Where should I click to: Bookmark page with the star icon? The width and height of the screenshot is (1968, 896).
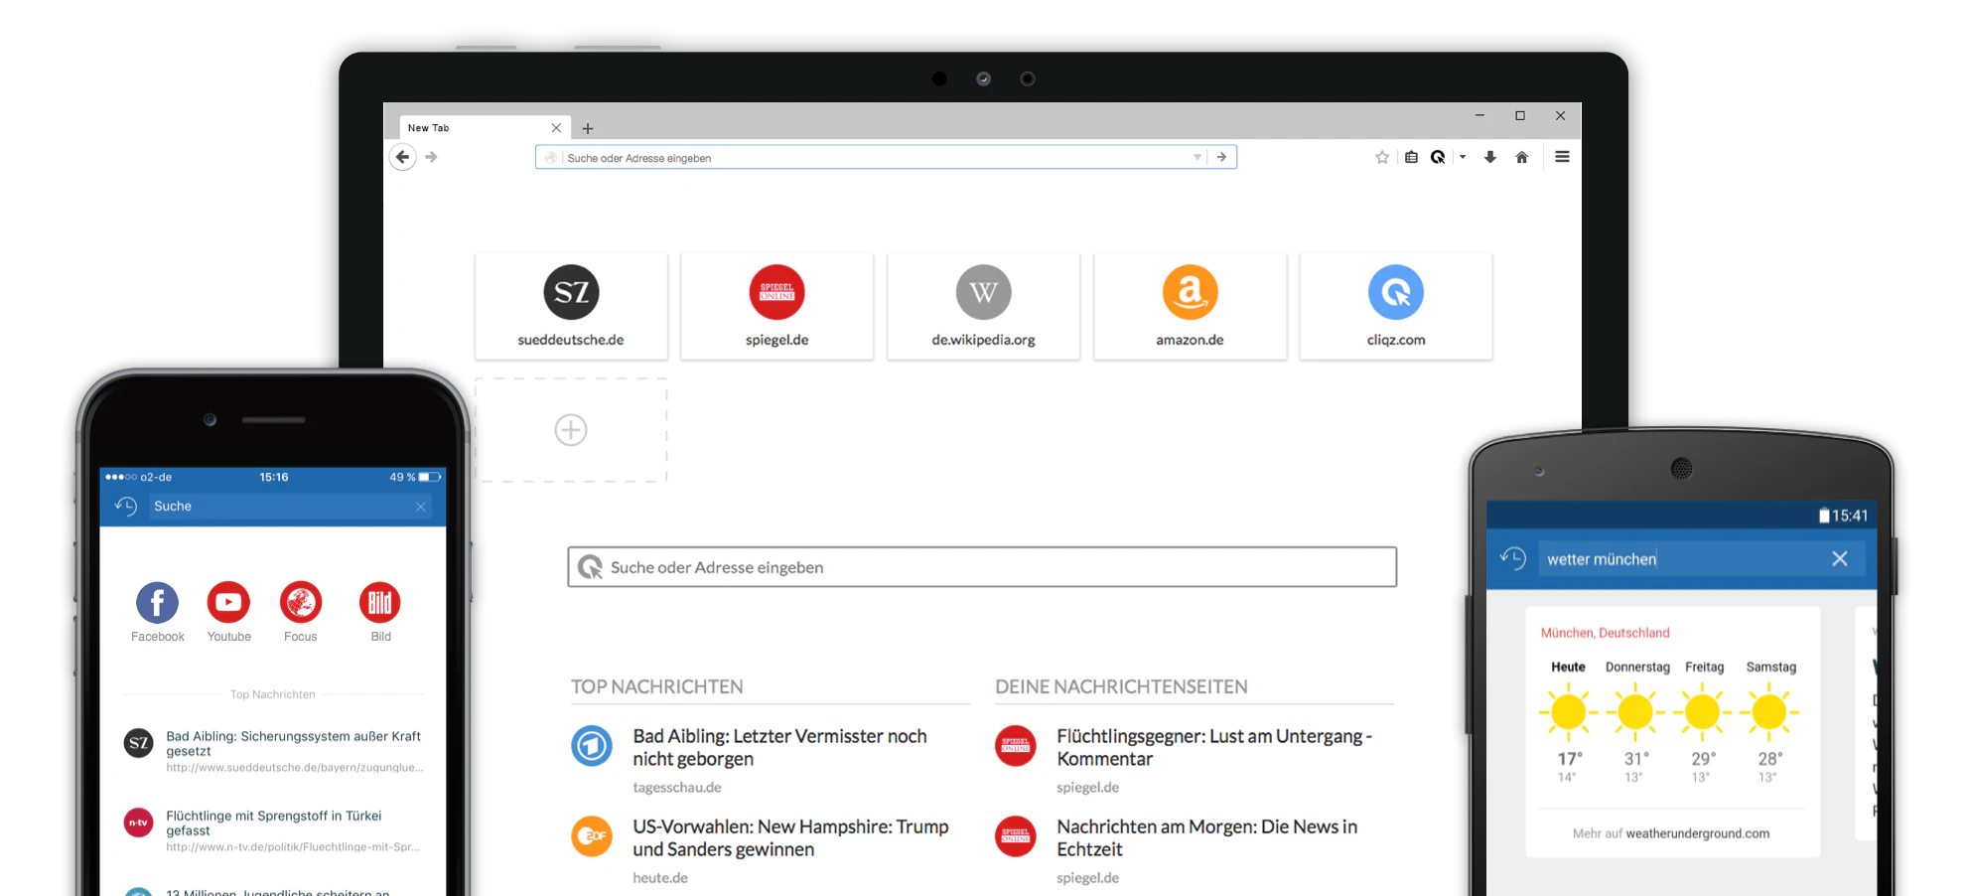[1382, 157]
